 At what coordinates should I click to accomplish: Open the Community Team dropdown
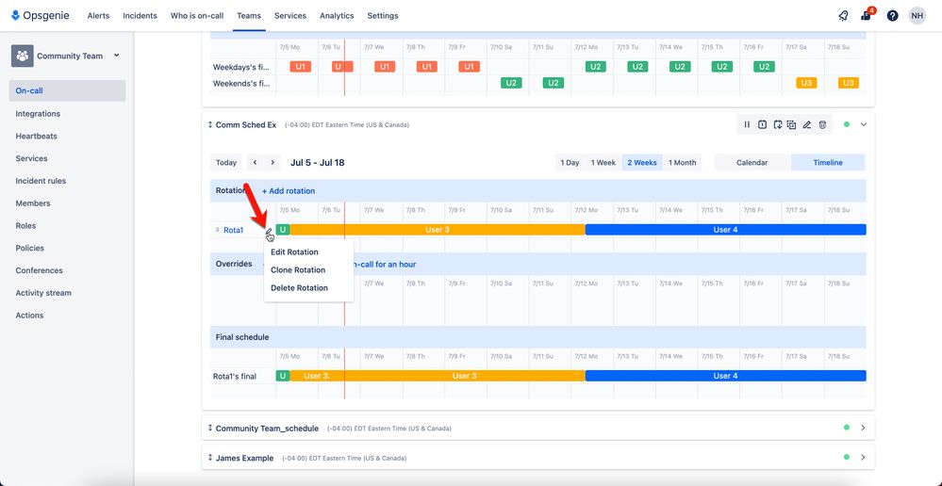coord(117,56)
